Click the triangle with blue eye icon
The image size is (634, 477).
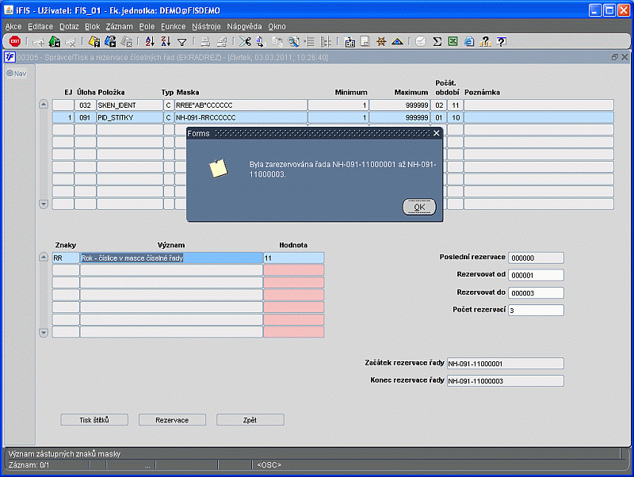tap(398, 41)
